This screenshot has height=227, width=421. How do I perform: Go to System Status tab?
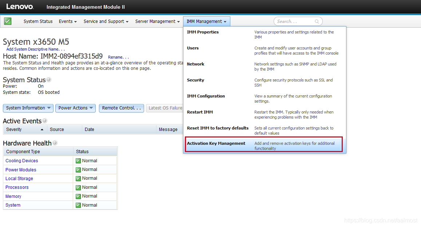tap(38, 21)
